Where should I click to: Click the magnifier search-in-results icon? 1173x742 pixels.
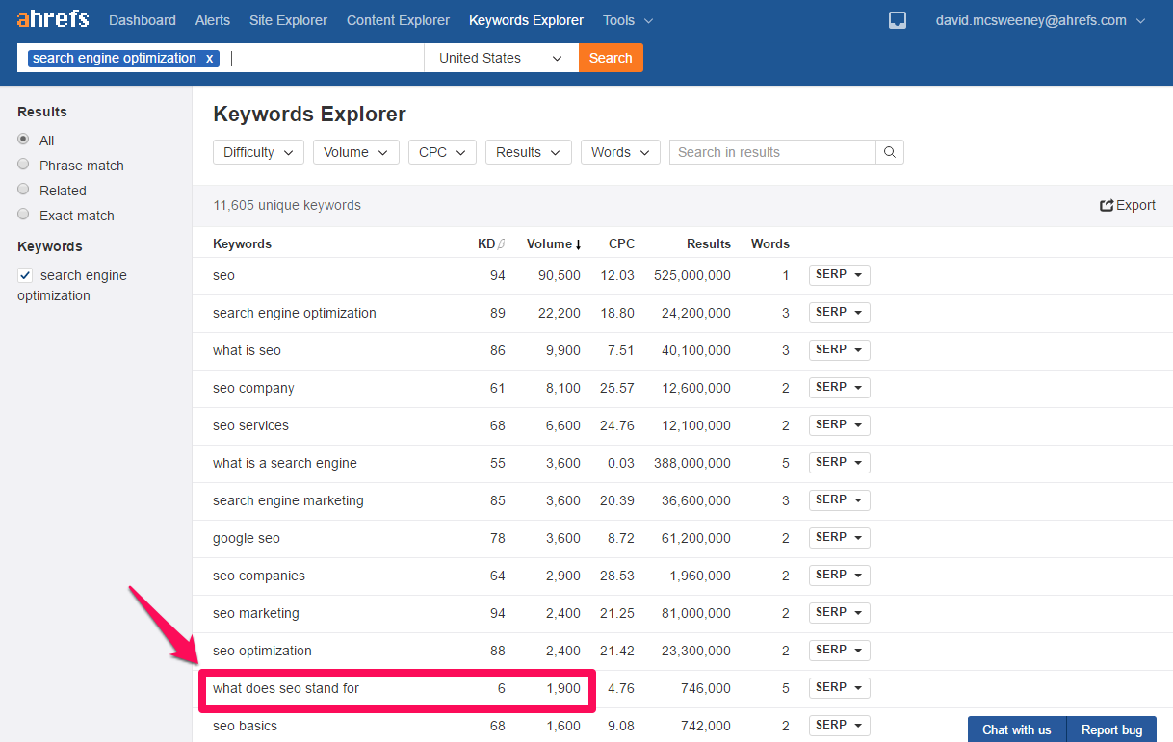[x=890, y=152]
